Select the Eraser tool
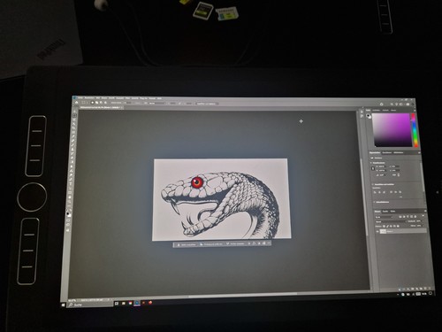442x332 pixels. pos(72,158)
